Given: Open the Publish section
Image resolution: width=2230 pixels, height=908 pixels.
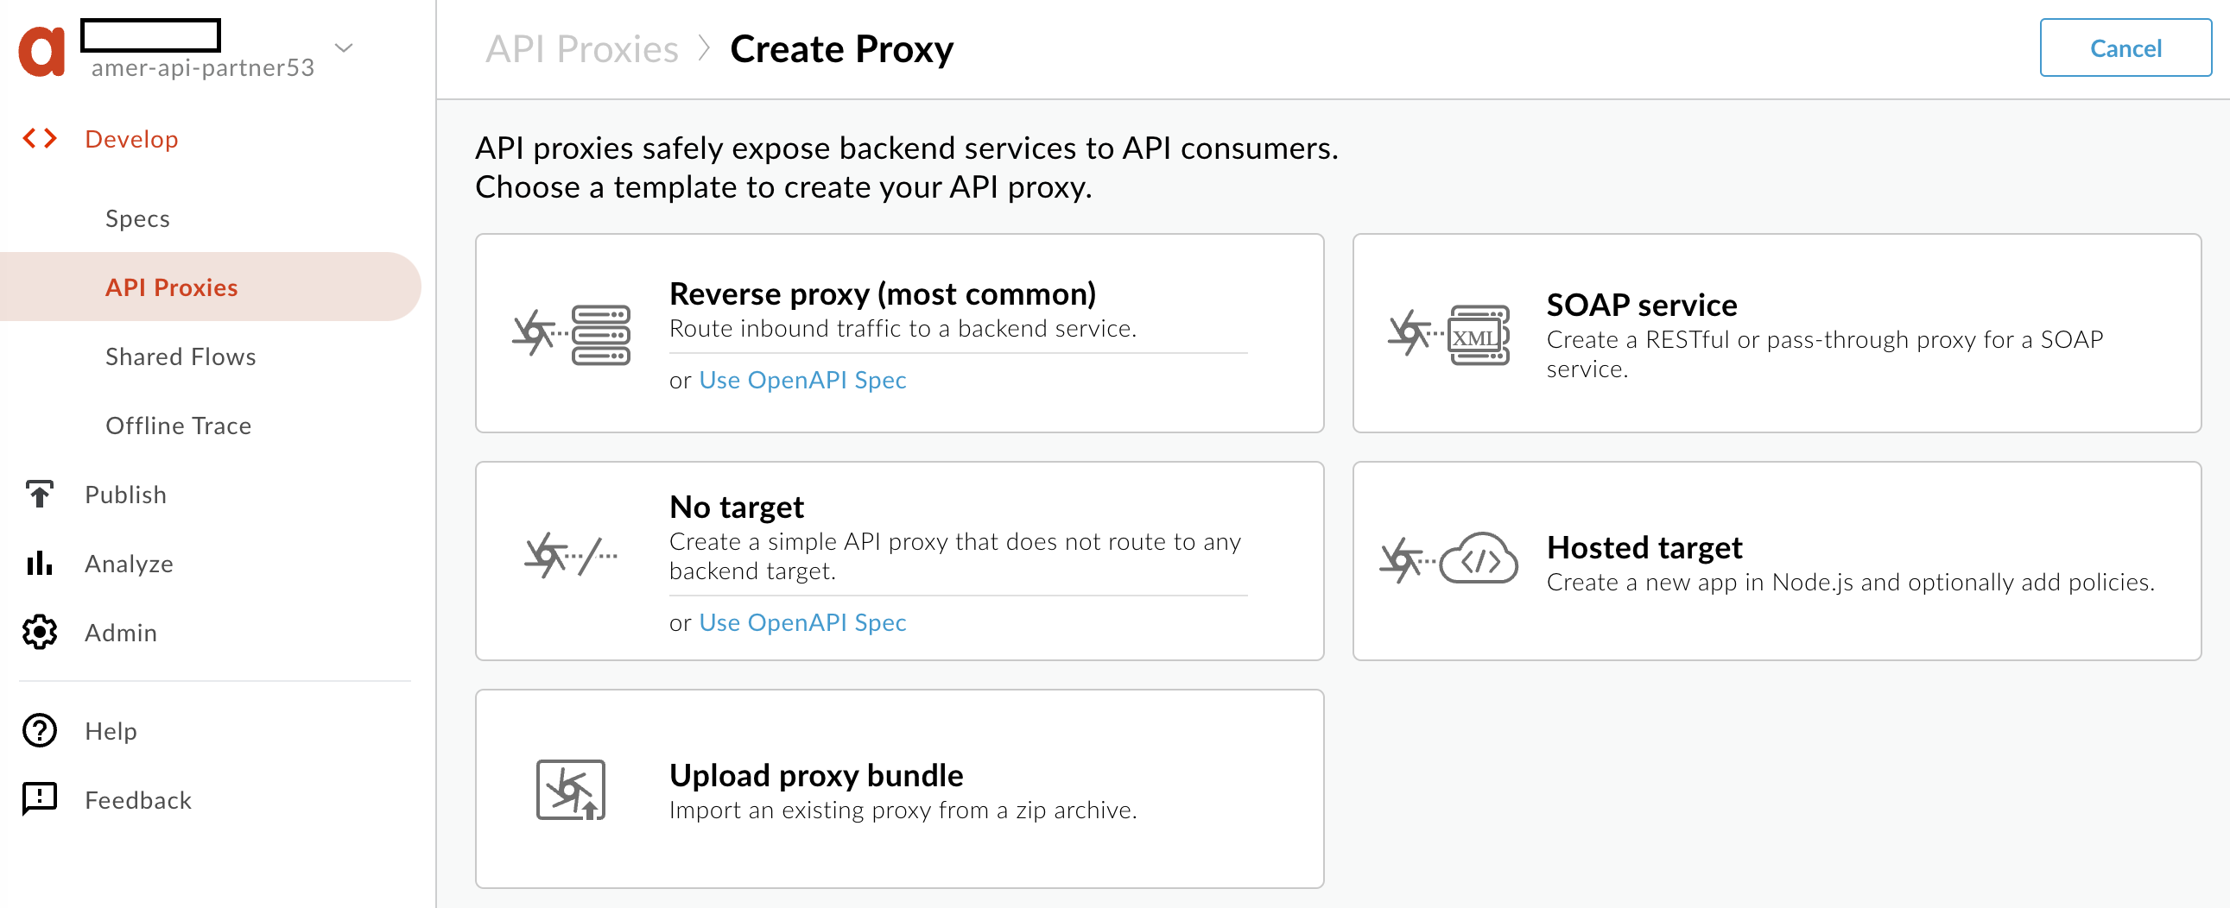Looking at the screenshot, I should (125, 495).
